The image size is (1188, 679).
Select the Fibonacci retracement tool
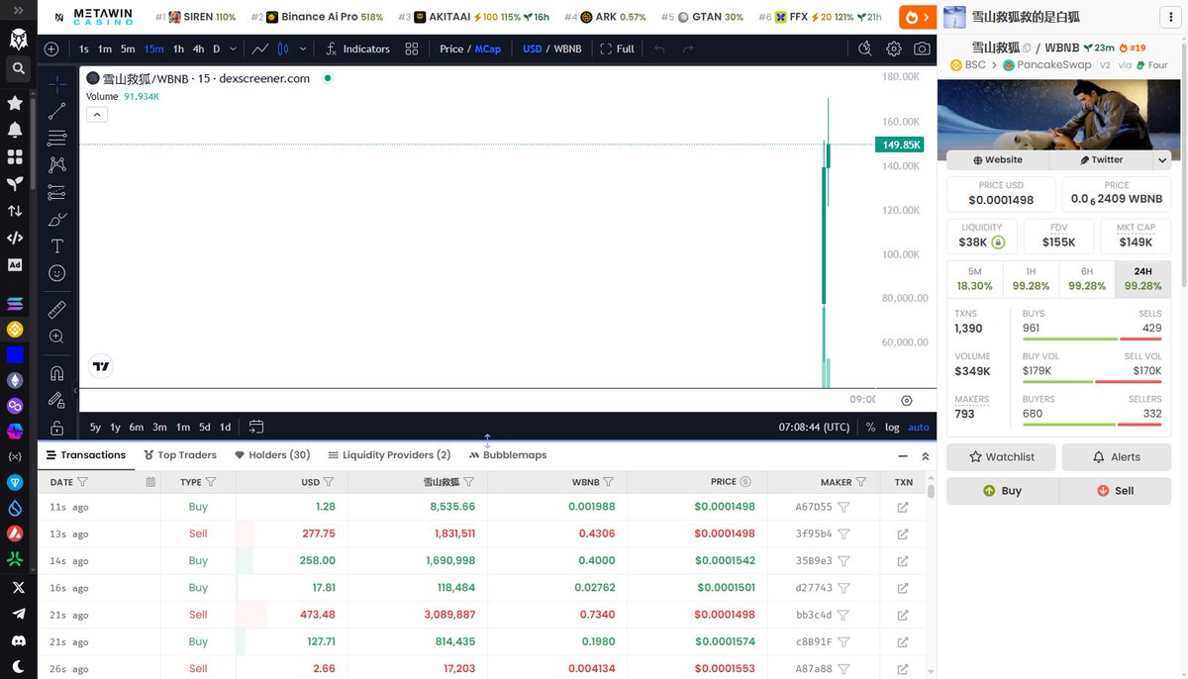click(57, 138)
